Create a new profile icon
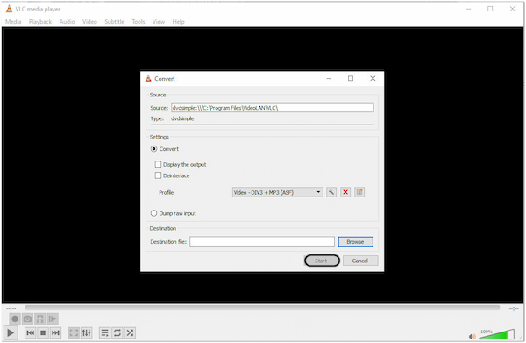 [x=359, y=192]
